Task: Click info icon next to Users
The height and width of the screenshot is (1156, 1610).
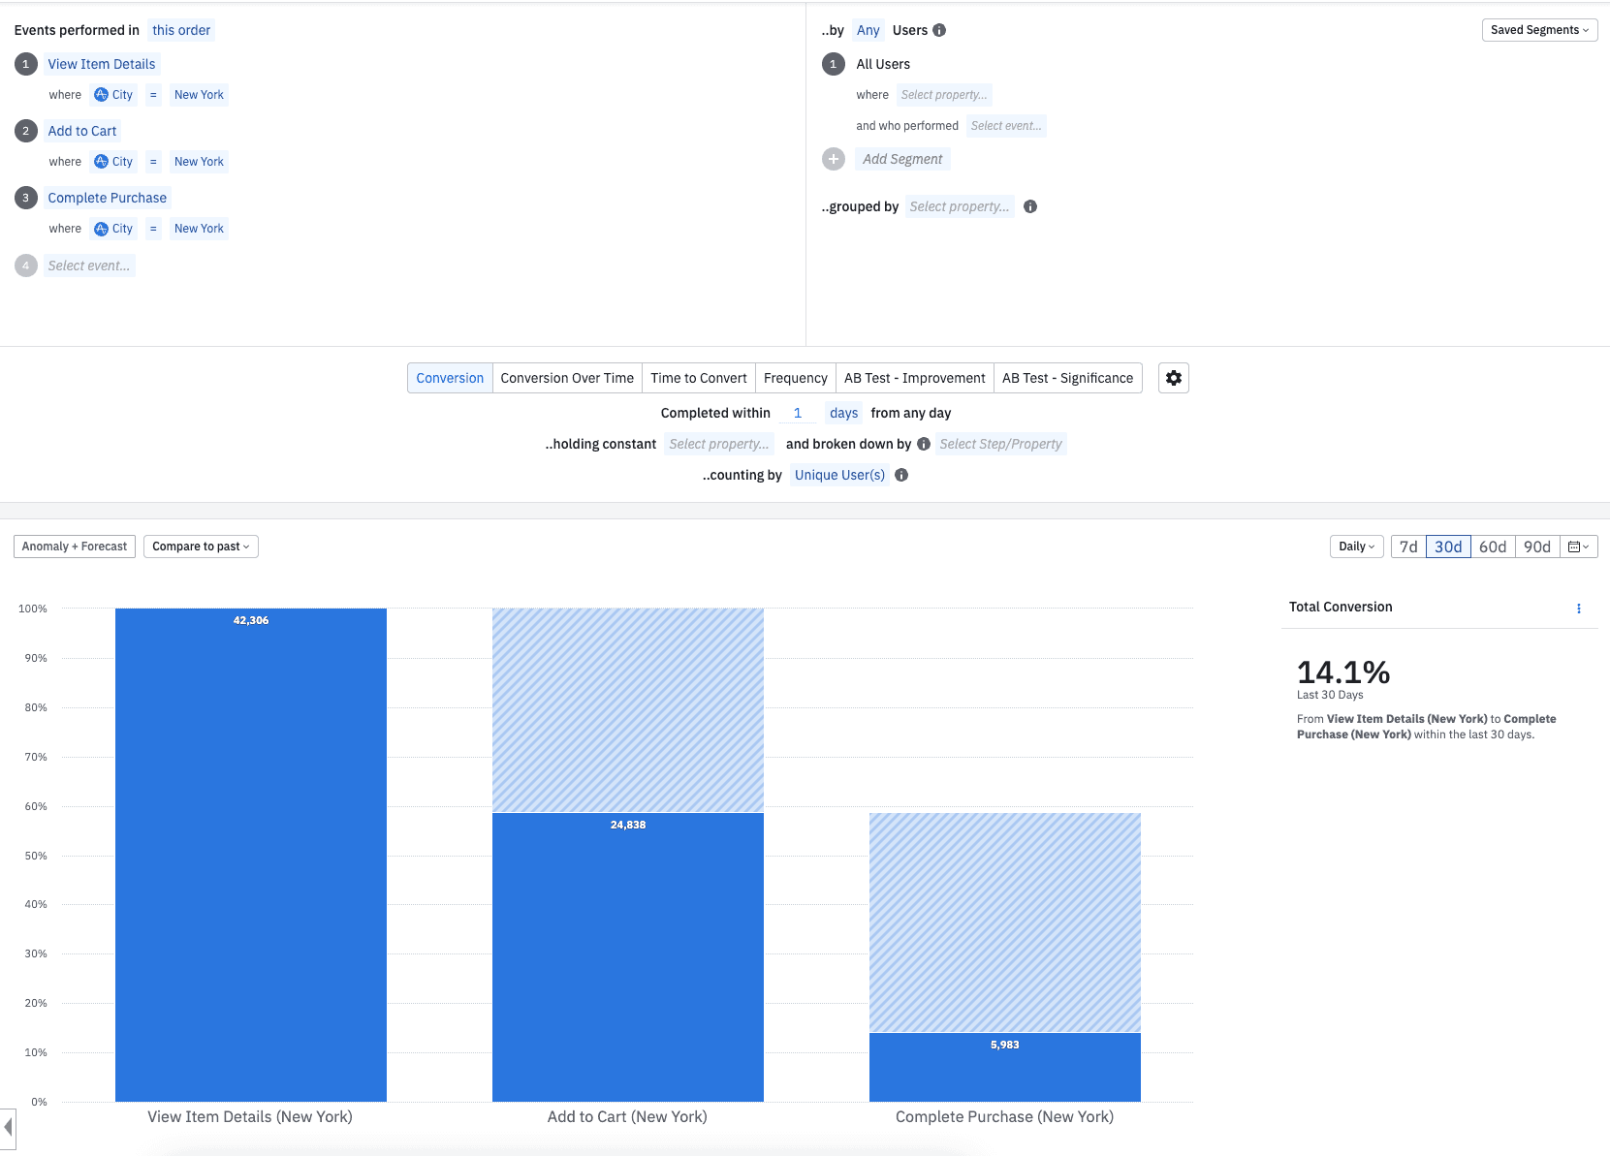Action: pyautogui.click(x=939, y=30)
